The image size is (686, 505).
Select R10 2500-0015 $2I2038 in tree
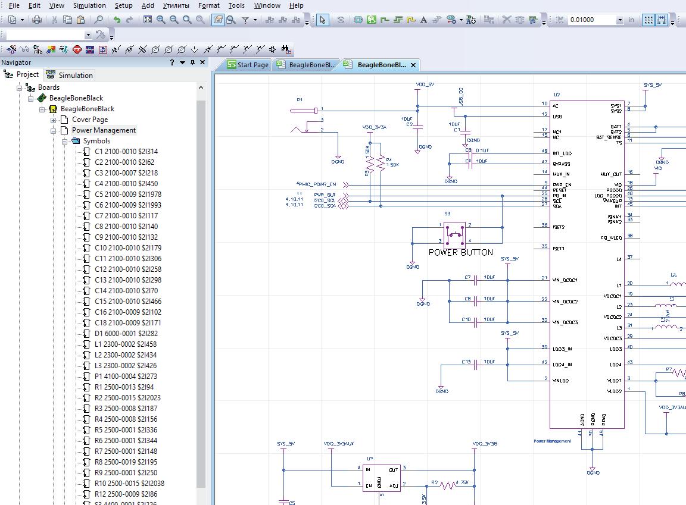tap(129, 483)
